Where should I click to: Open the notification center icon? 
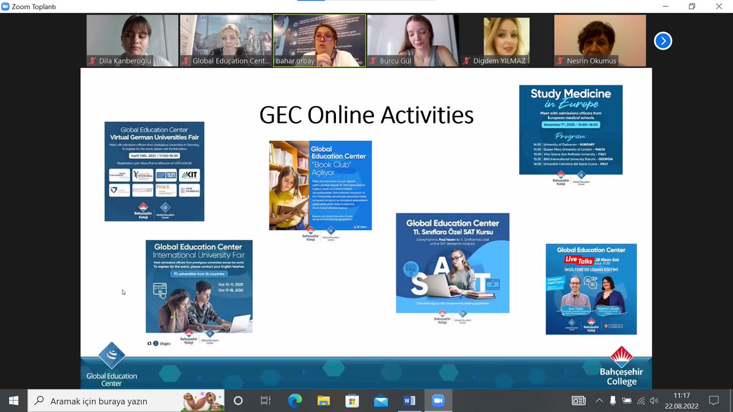point(713,401)
